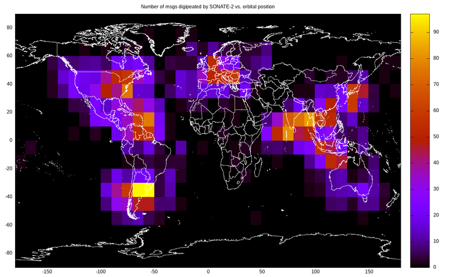
Task: Select the y-axis tick label -20
Action: (7, 168)
